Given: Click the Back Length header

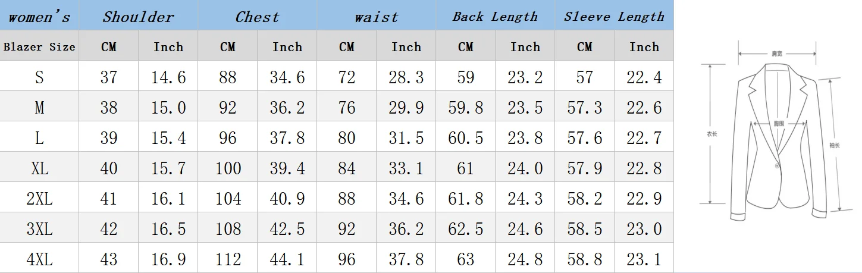Looking at the screenshot, I should tap(495, 16).
